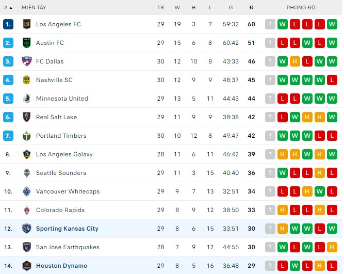Click the FC Dallas team crest

coord(27,61)
